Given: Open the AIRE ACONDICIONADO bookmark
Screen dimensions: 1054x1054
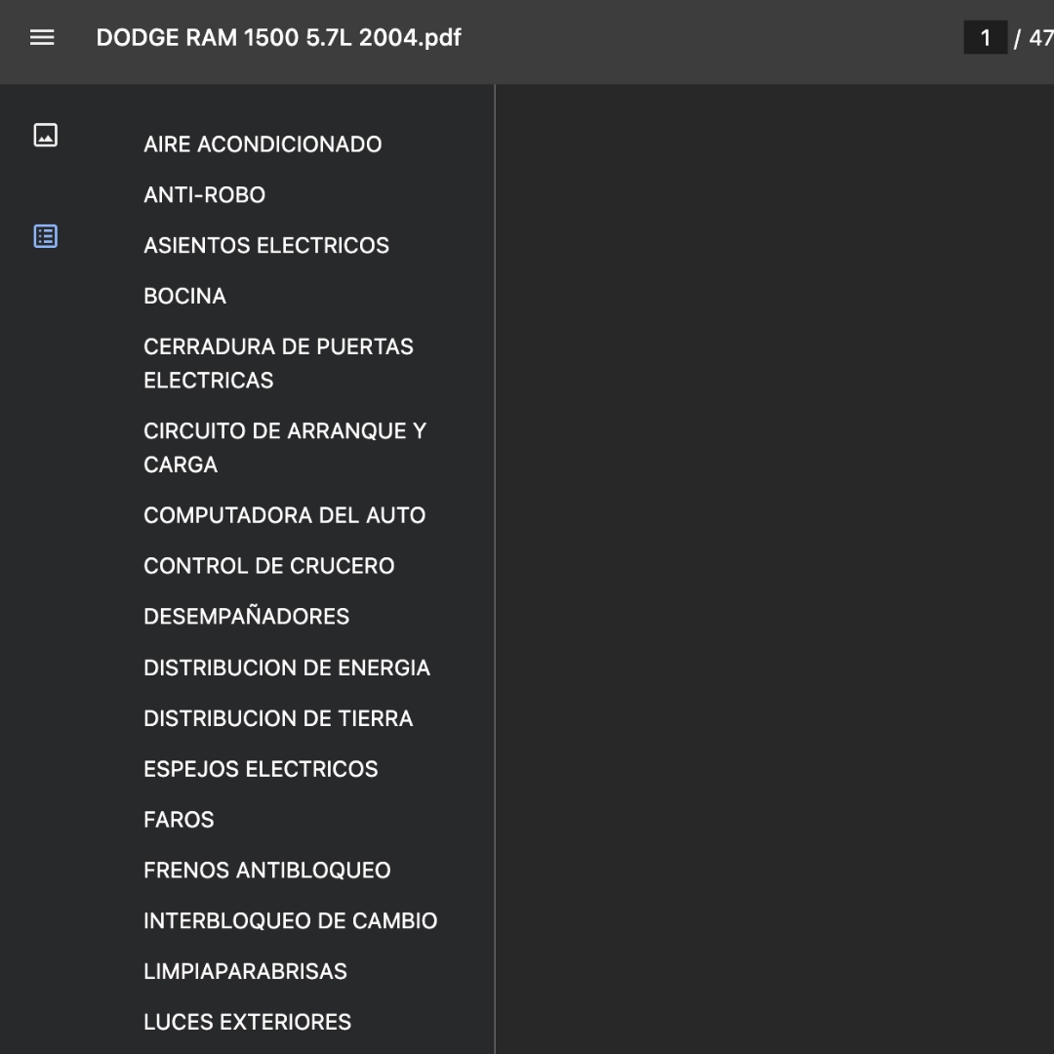Looking at the screenshot, I should pyautogui.click(x=263, y=144).
